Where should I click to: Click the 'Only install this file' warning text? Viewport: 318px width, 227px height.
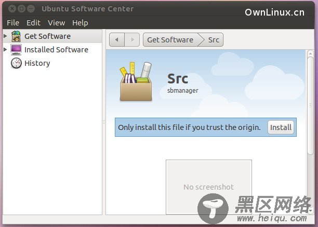(189, 127)
